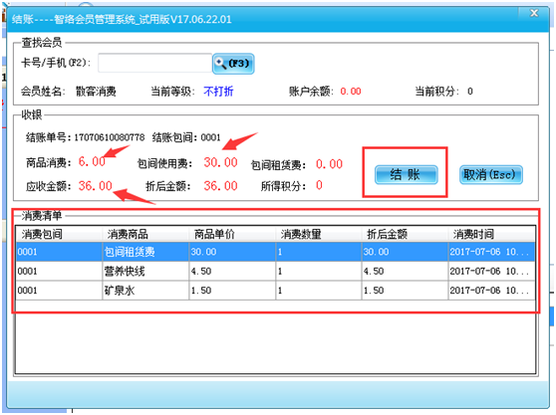Viewport: 556px width, 415px height.
Task: Click the 30.00 price cell of 包间租赁费
Action: [x=232, y=252]
